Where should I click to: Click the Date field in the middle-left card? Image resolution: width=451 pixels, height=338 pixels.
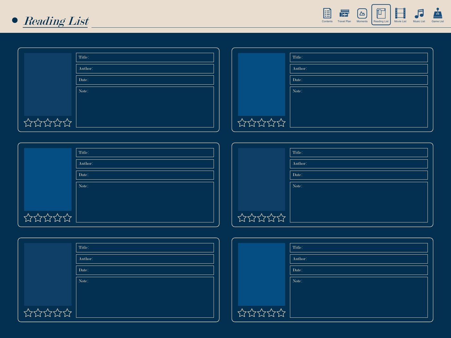tap(145, 175)
